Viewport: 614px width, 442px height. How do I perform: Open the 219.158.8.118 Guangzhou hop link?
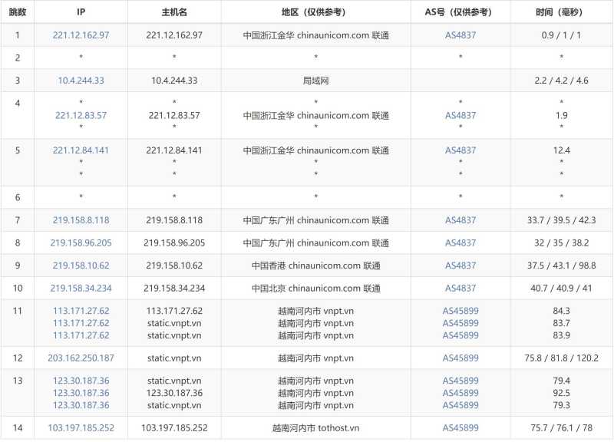tap(81, 220)
